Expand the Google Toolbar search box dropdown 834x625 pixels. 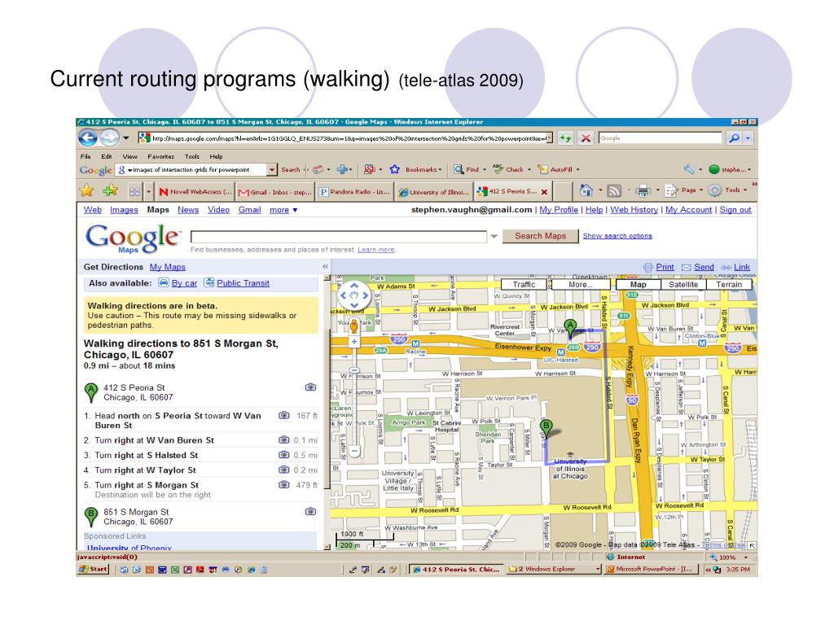pos(272,169)
